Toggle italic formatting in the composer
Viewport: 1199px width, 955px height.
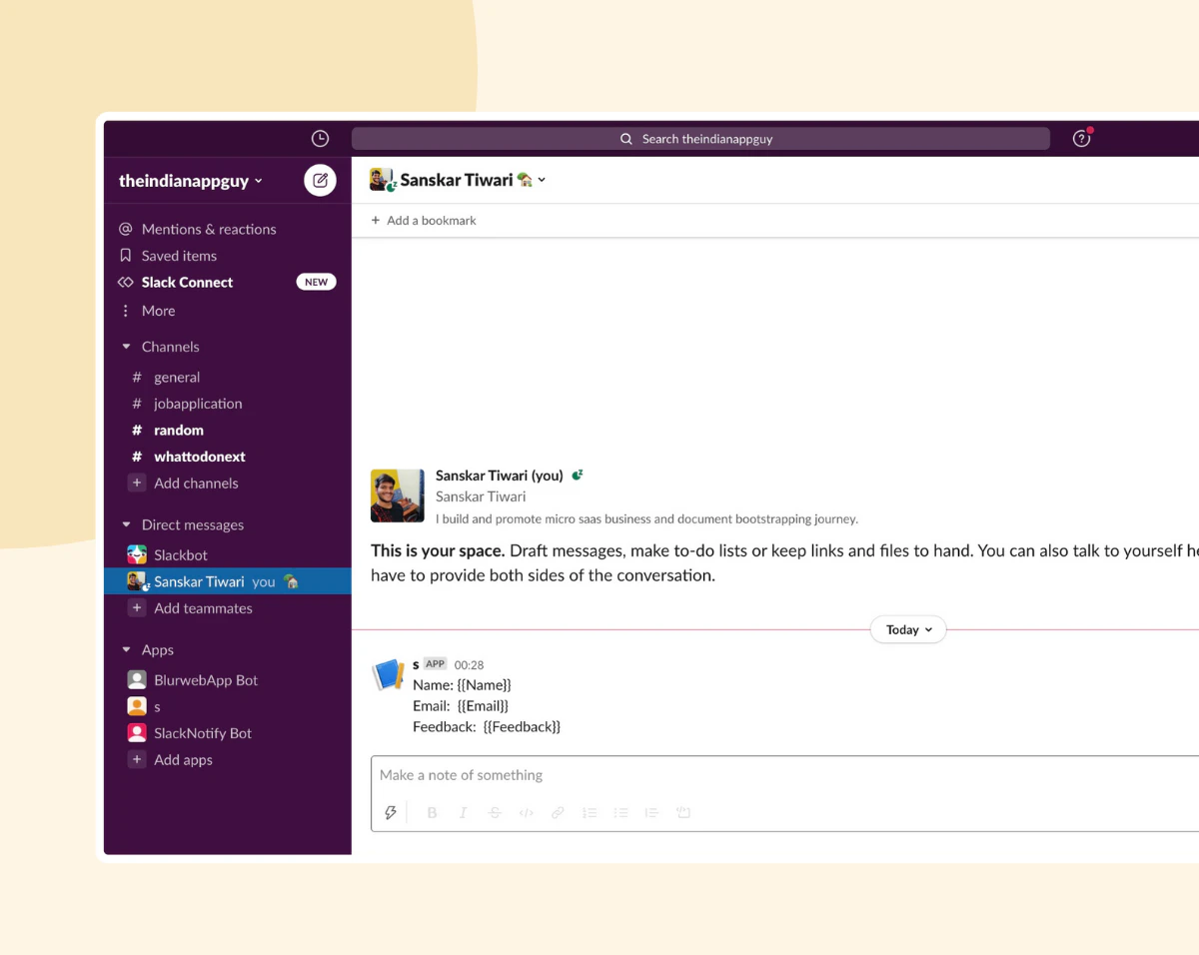tap(463, 812)
